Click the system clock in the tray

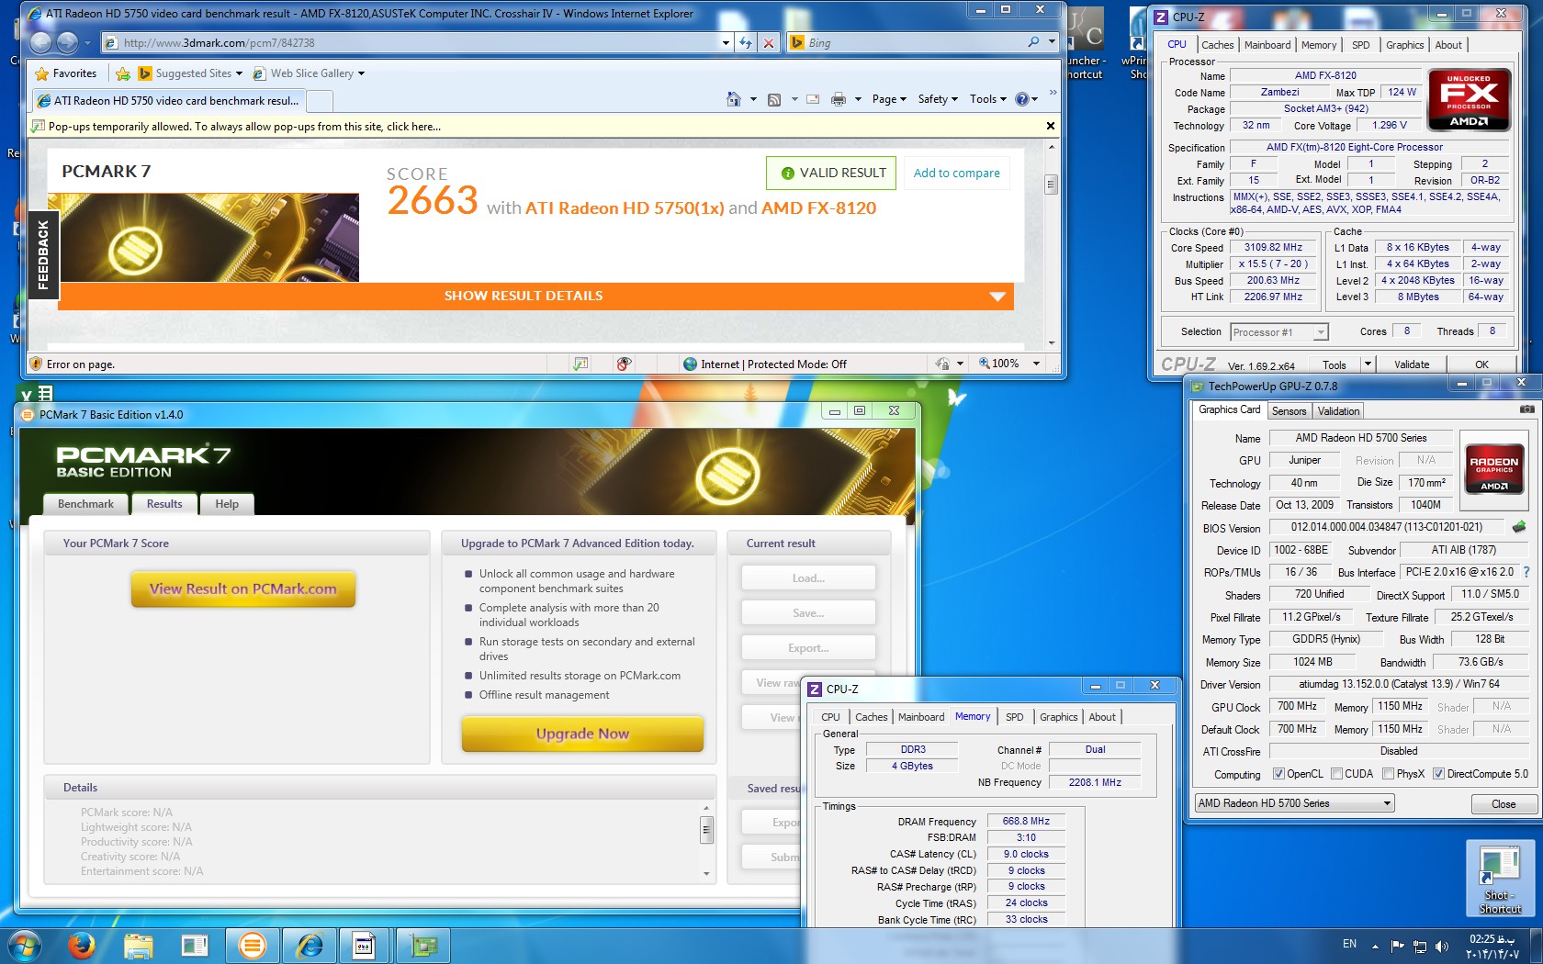click(x=1493, y=947)
